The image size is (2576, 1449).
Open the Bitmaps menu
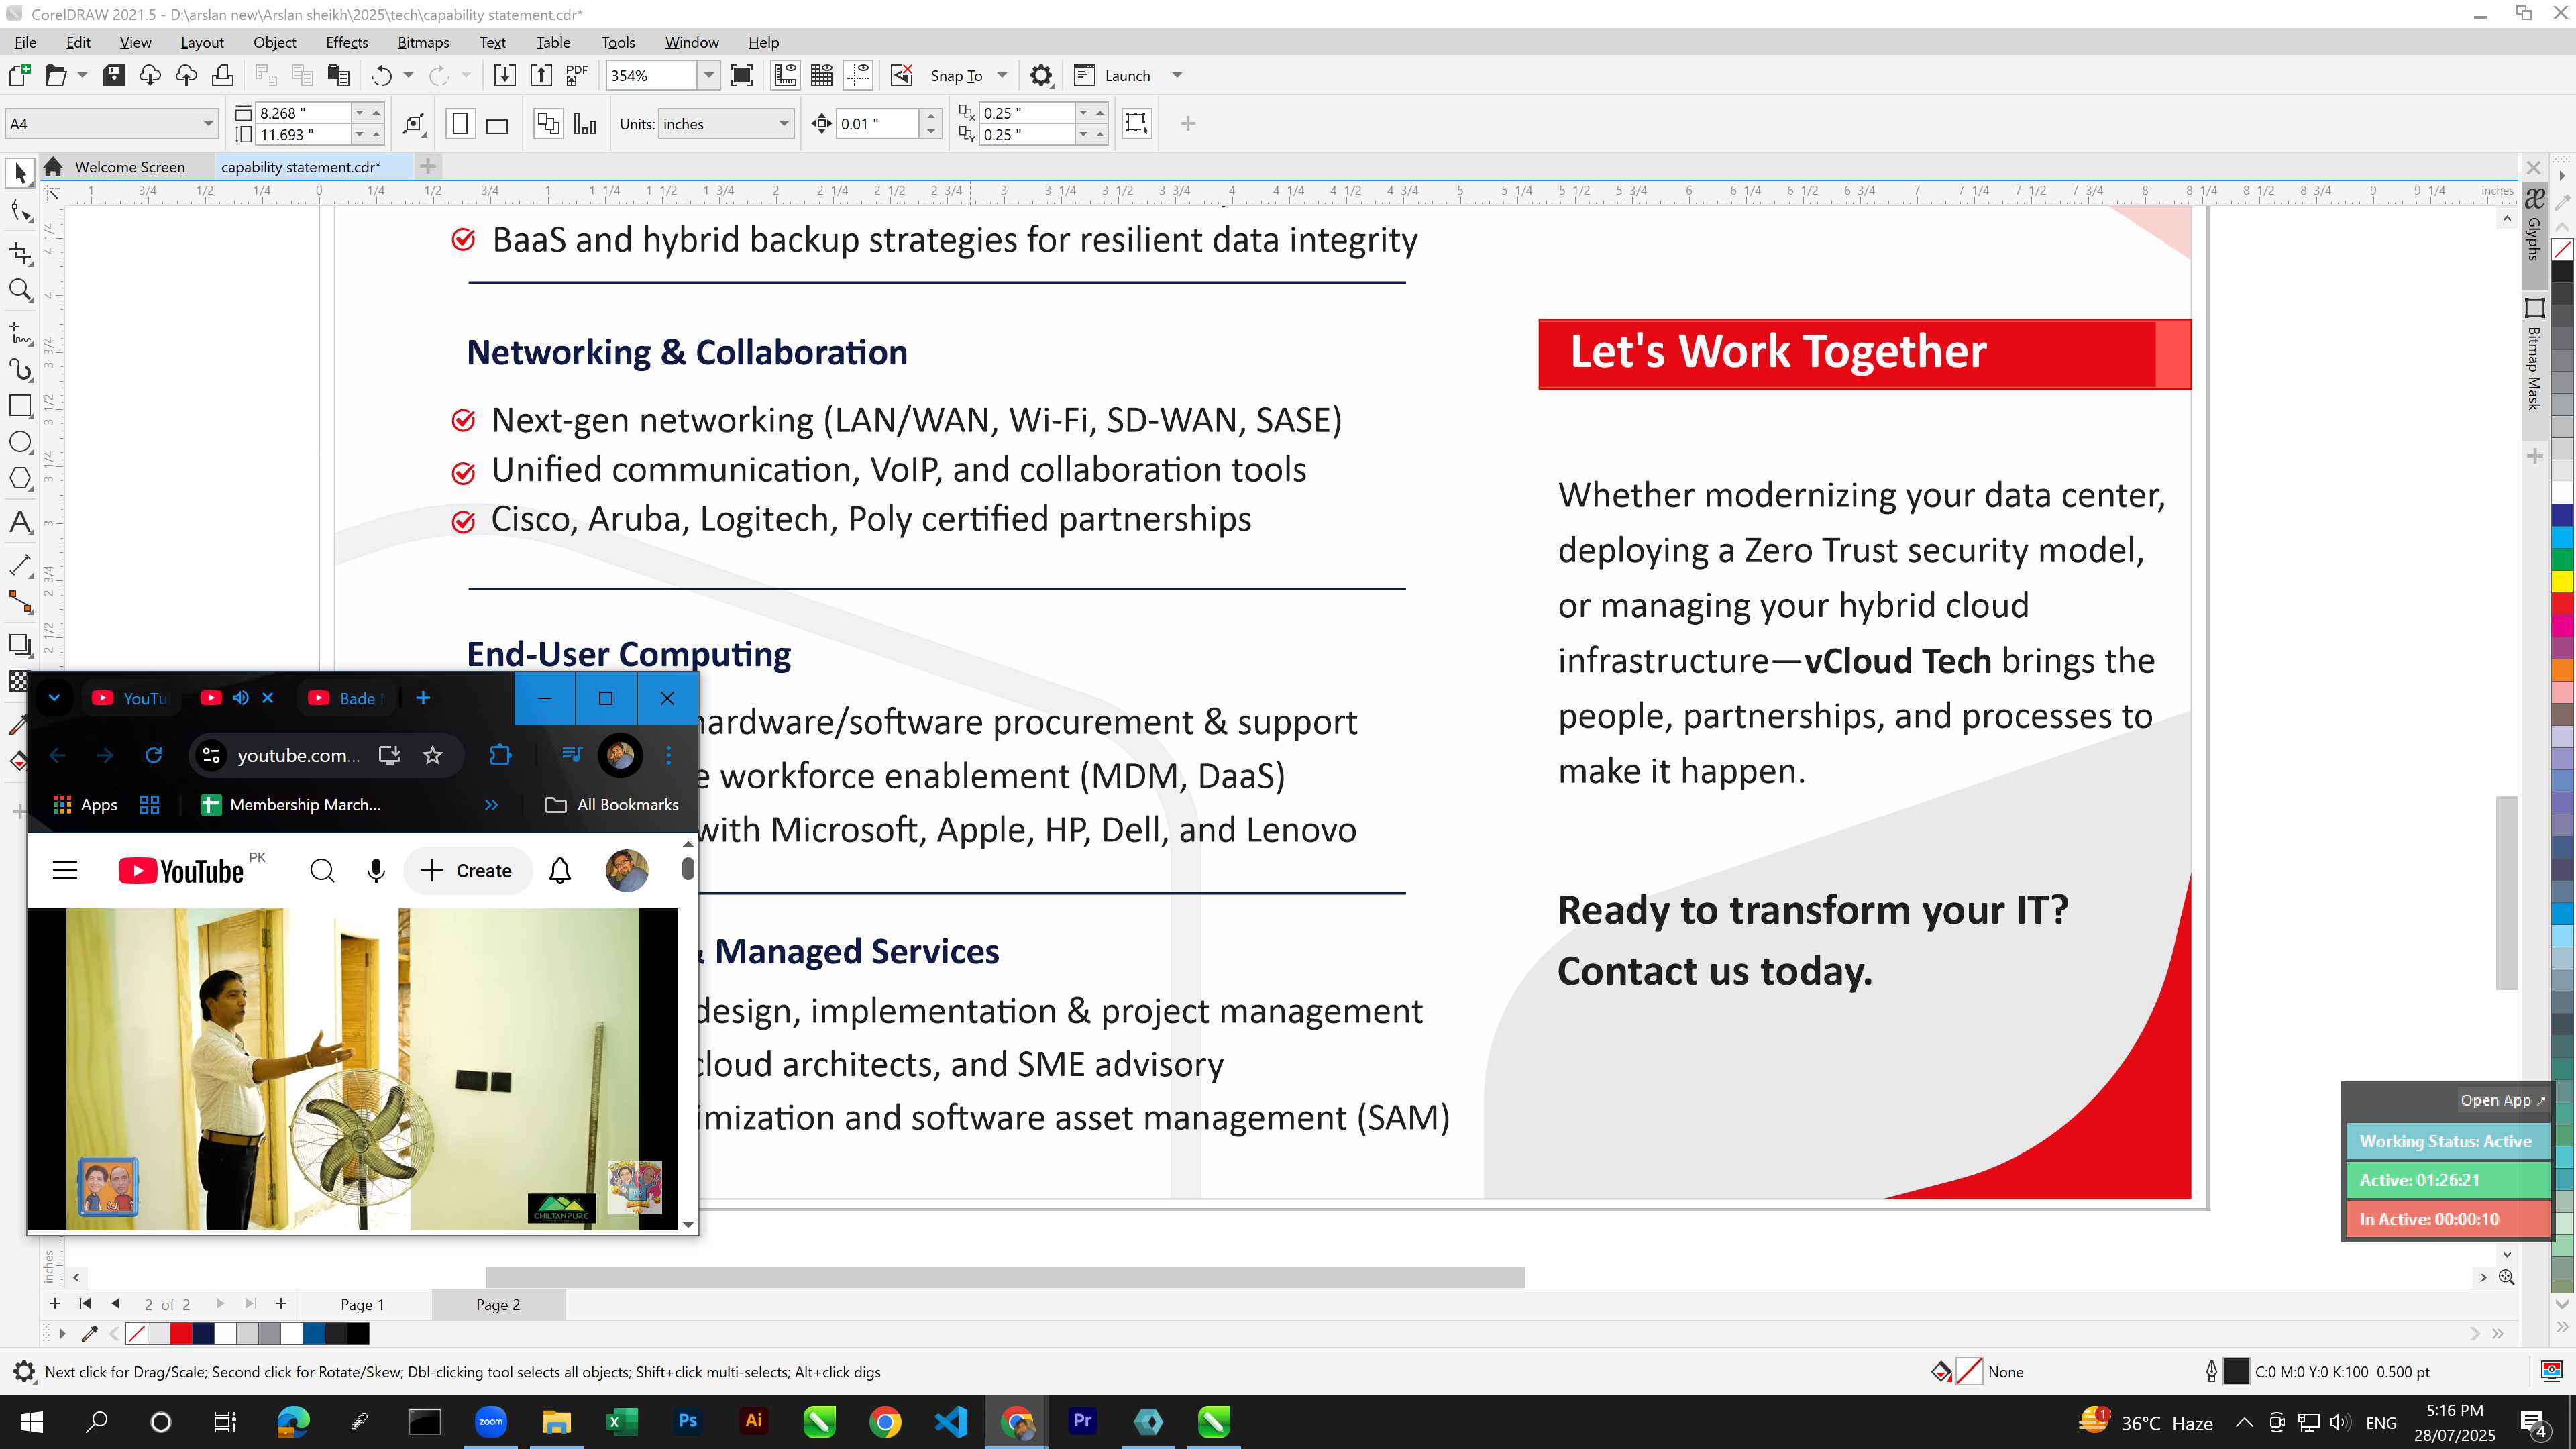(423, 42)
